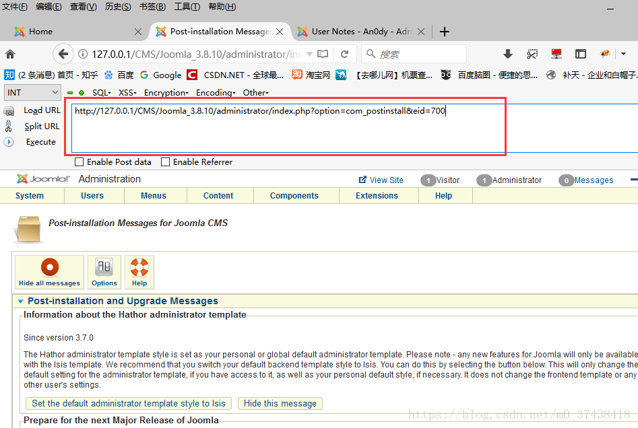Viewport: 638px width, 428px height.
Task: Open toolbar overflow dropdown arrow
Action: (623, 54)
